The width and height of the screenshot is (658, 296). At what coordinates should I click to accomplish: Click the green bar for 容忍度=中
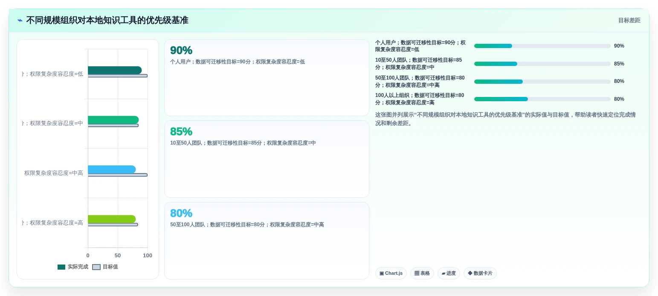[x=113, y=120]
